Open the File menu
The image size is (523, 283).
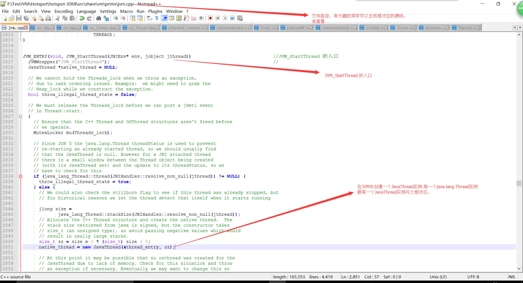coord(5,11)
